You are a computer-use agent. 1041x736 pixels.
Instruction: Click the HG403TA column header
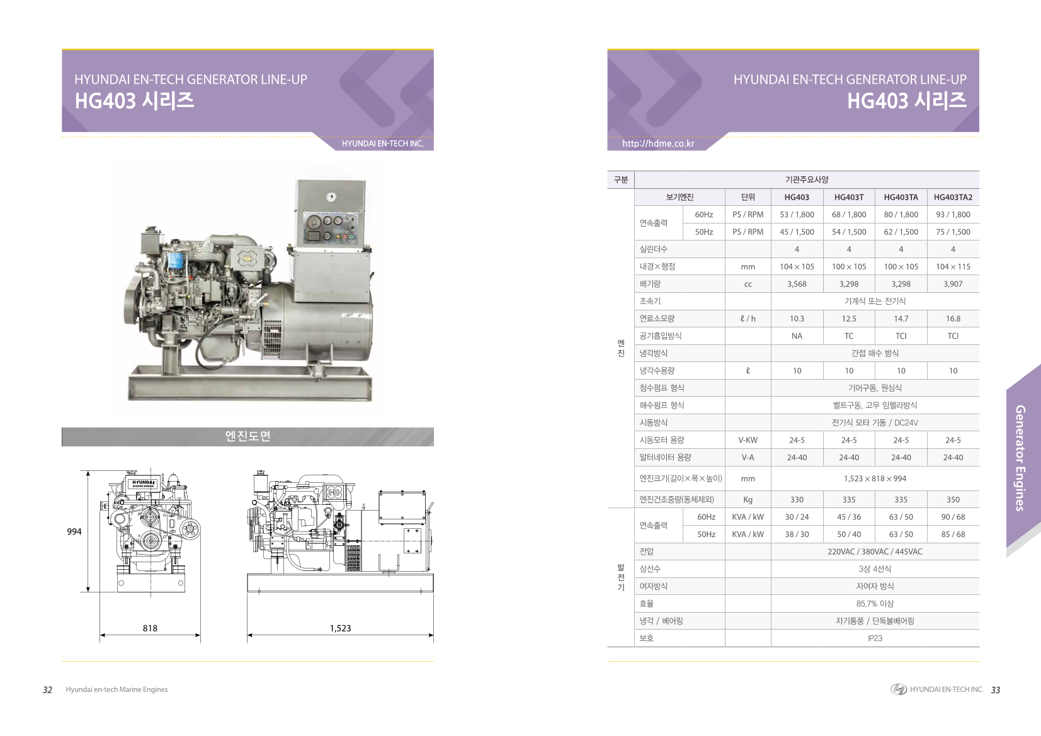pos(901,197)
